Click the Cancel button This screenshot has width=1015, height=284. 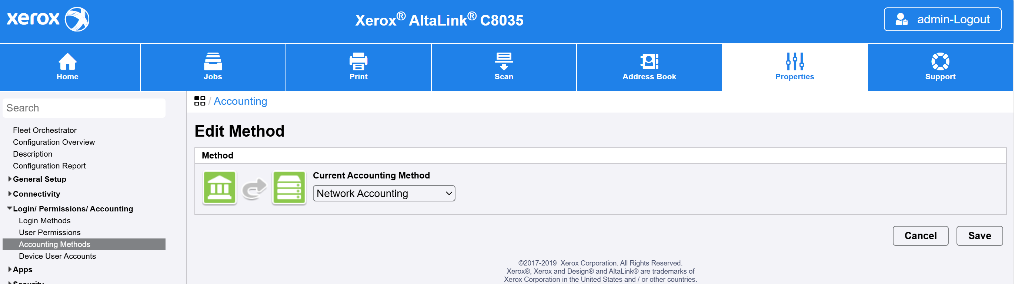tap(920, 235)
